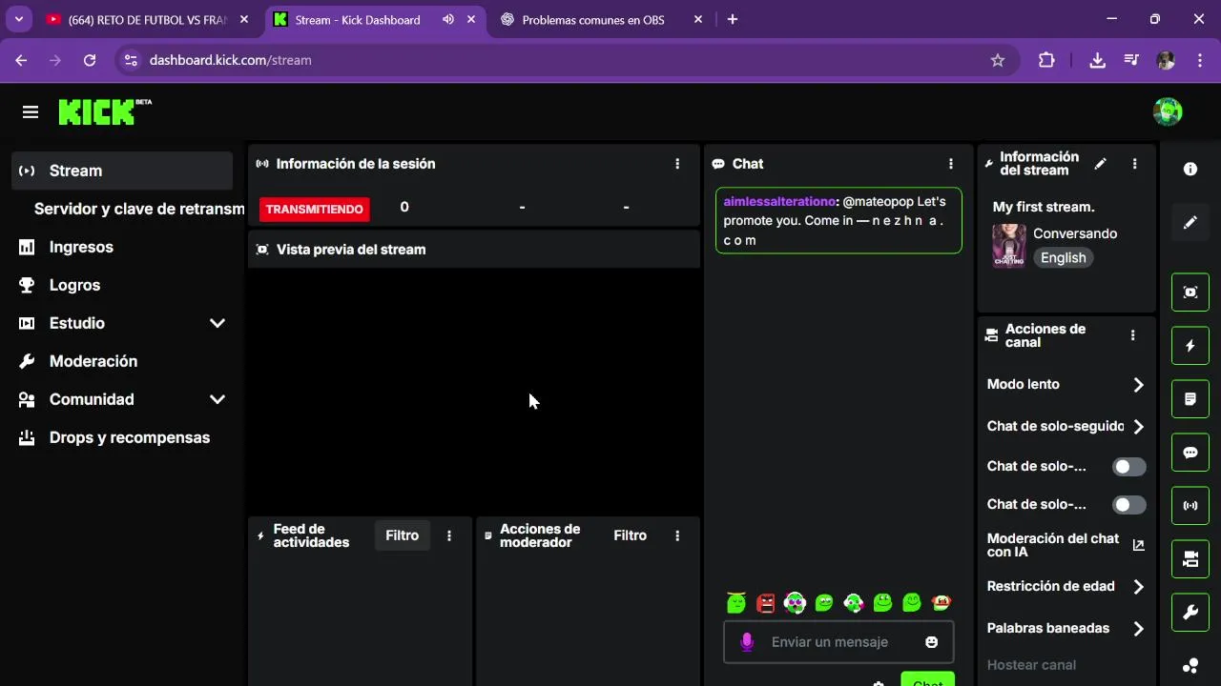Open Palabras baneadas chevron
The width and height of the screenshot is (1221, 686).
pyautogui.click(x=1138, y=629)
